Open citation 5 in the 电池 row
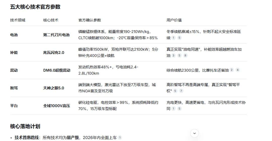The image size is (272, 141). pos(179,38)
